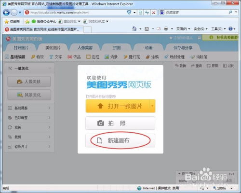
Task: Open the 页面(P) menu
Action: pyautogui.click(x=183, y=29)
